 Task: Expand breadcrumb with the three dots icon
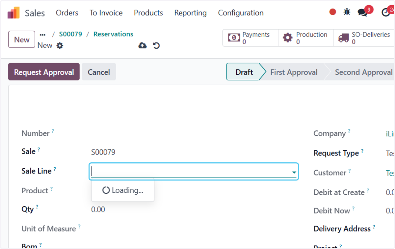pyautogui.click(x=42, y=34)
